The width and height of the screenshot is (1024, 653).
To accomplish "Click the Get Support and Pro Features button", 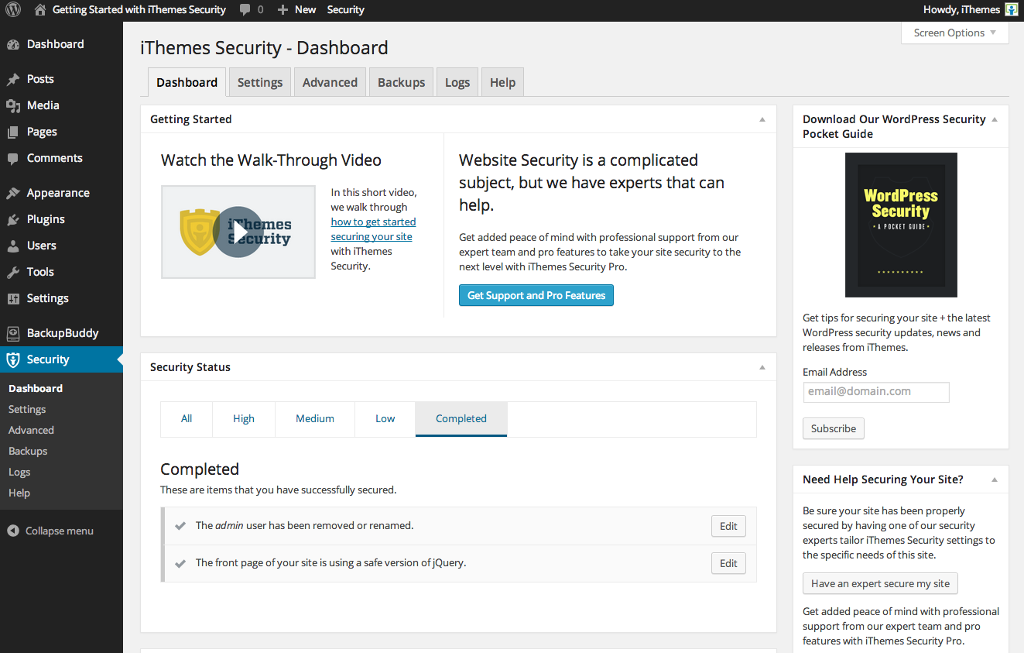I will pyautogui.click(x=536, y=295).
